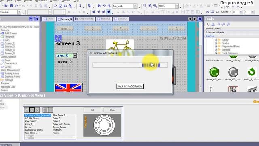Click the thumbnail view icon above graphic list

[x=51, y=110]
